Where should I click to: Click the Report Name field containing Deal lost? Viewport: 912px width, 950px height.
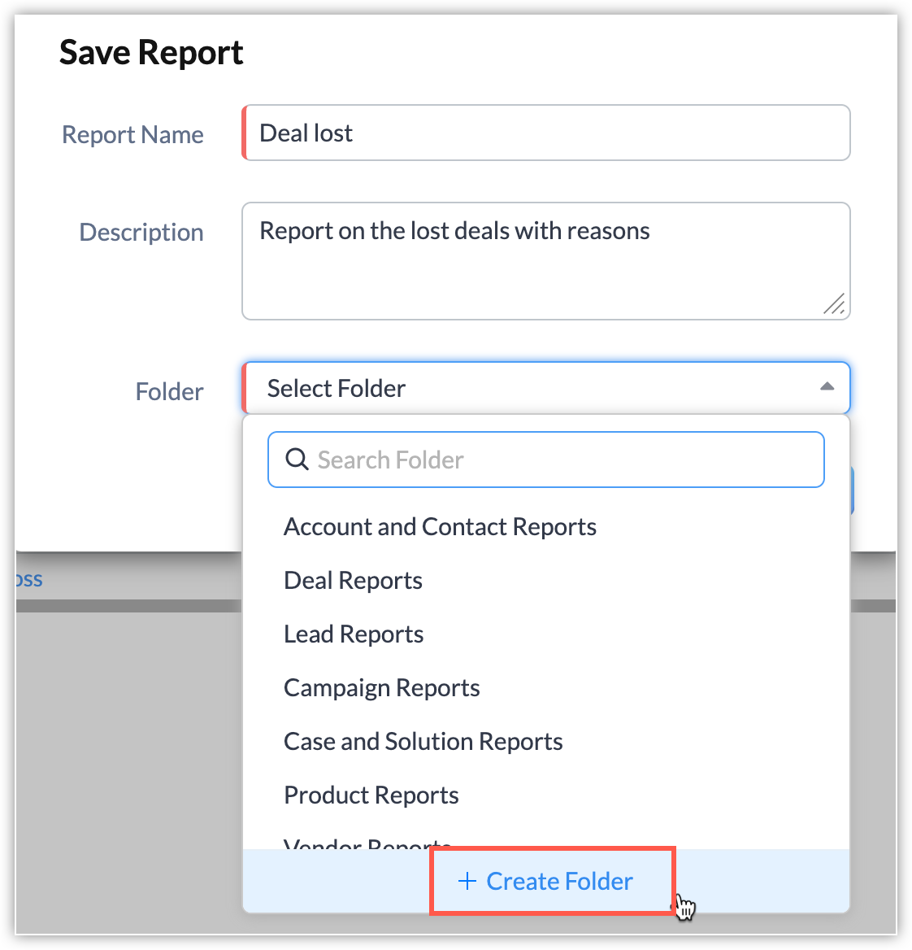point(546,133)
